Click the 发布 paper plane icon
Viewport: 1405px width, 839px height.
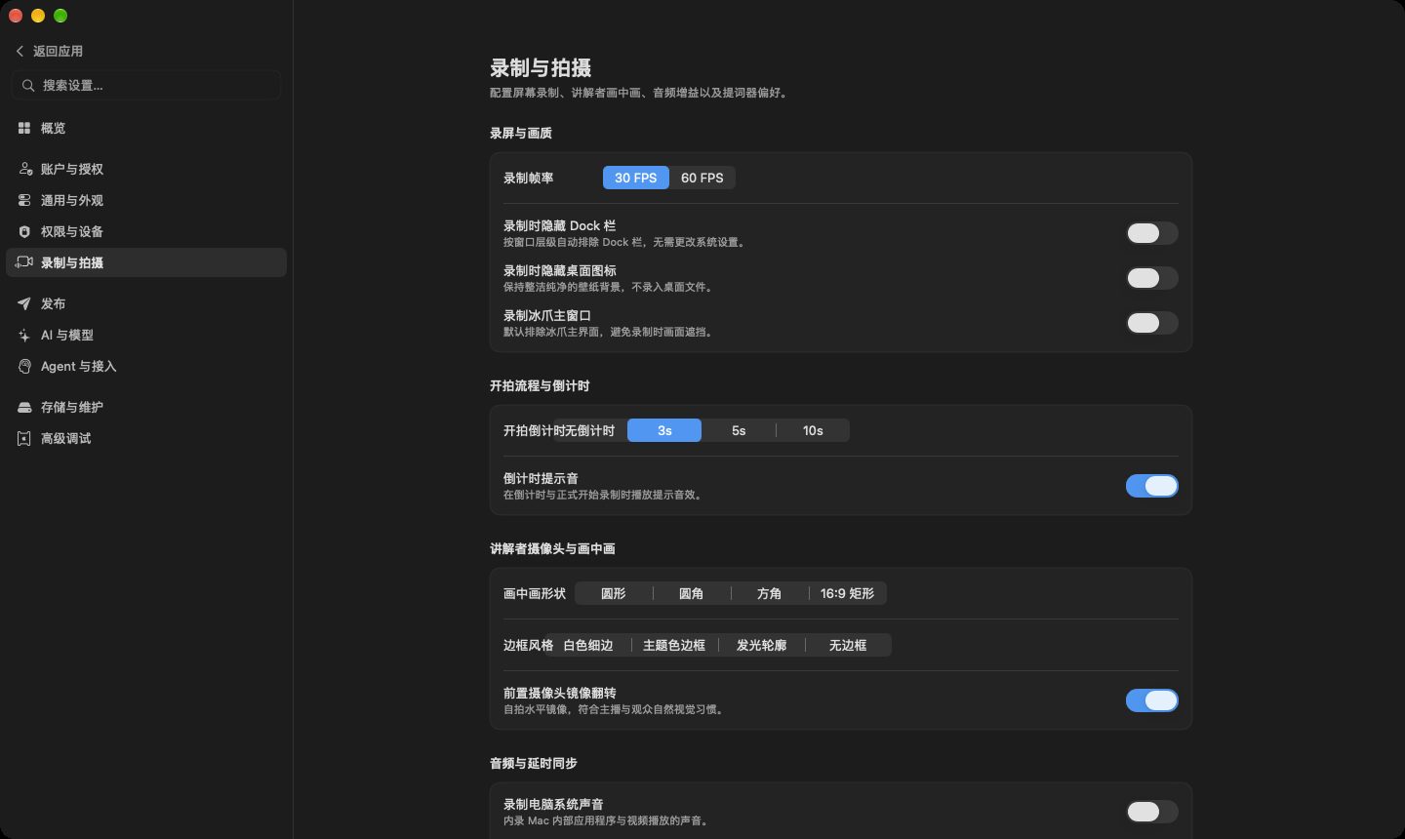(x=24, y=303)
